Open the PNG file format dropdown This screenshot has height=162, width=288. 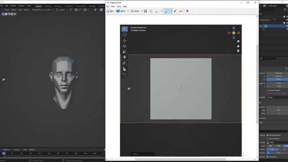point(277,143)
